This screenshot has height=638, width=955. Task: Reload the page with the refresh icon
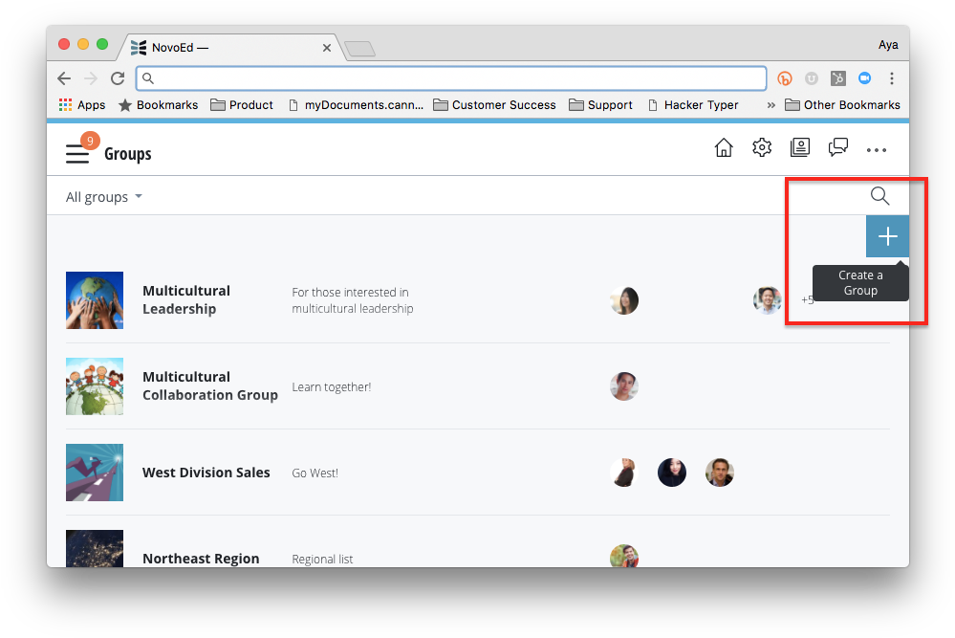pos(118,78)
